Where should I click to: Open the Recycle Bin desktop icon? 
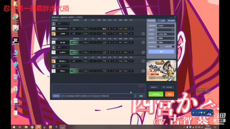16,78
